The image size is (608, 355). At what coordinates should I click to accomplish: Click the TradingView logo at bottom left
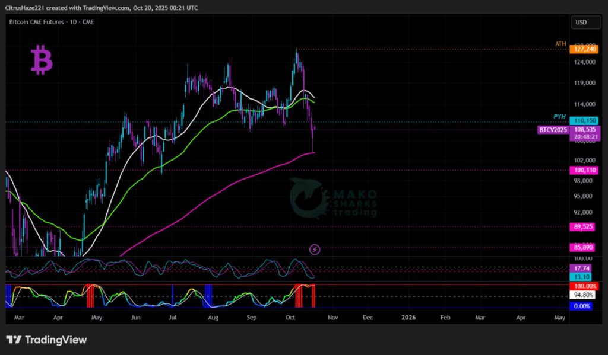(46, 340)
